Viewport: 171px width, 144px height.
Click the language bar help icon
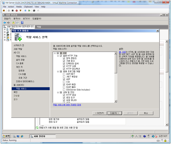click(144, 136)
